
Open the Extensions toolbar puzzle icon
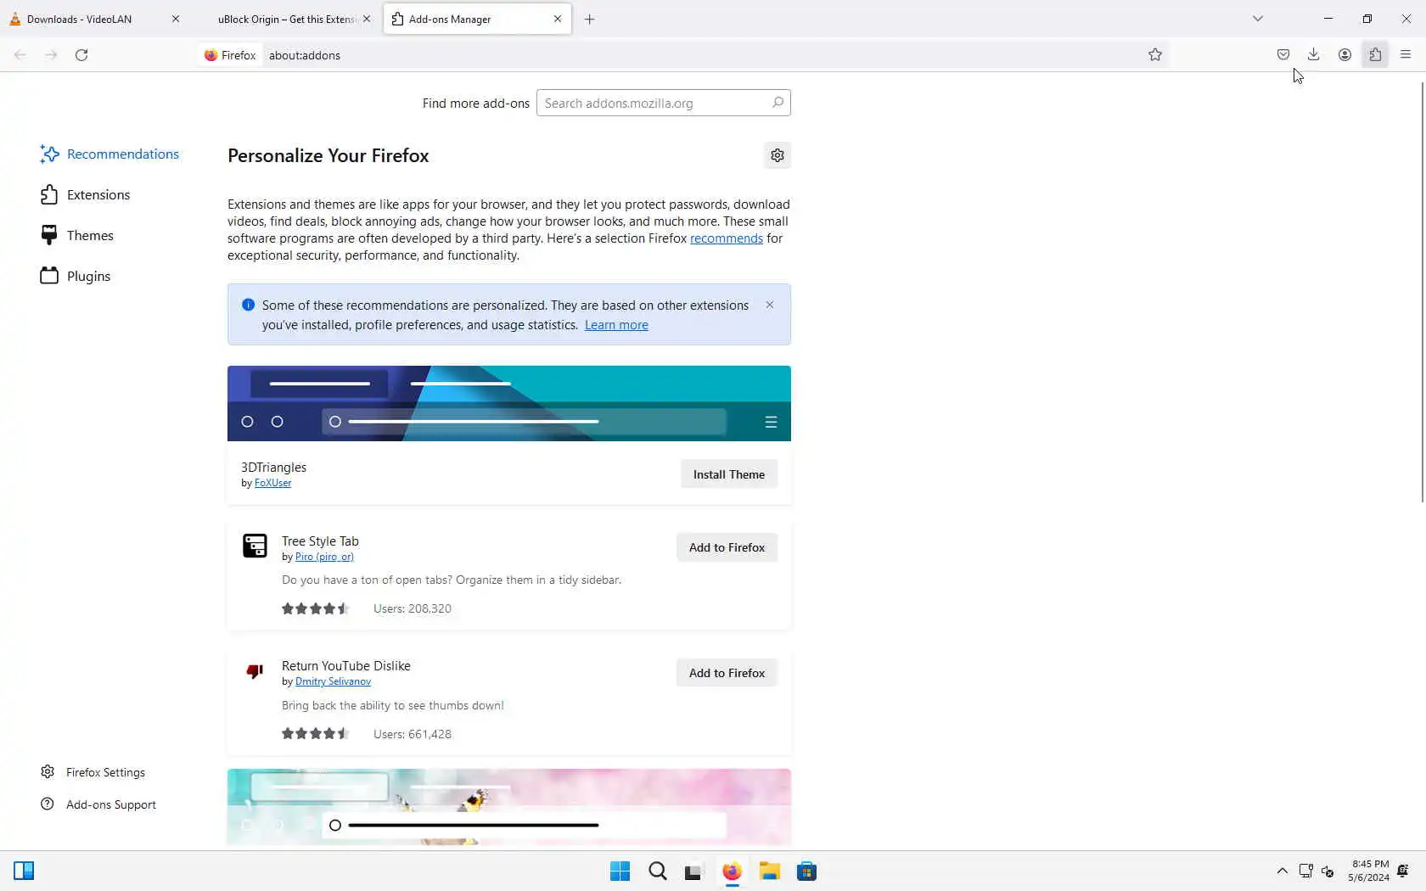1376,55
